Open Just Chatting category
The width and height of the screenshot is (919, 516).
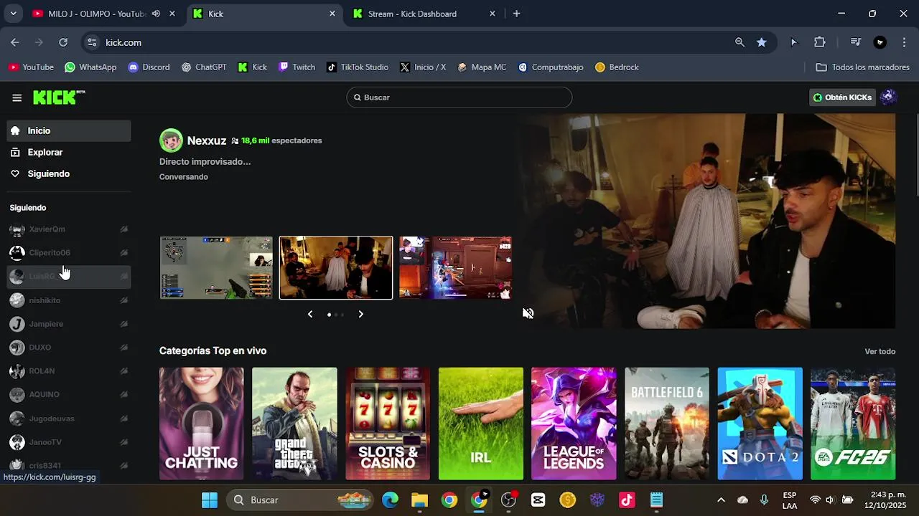tap(201, 424)
